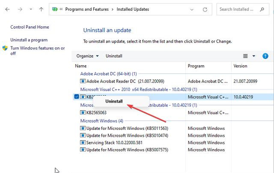274x173 pixels.
Task: Sort by the Program column header
Action: coord(196,66)
